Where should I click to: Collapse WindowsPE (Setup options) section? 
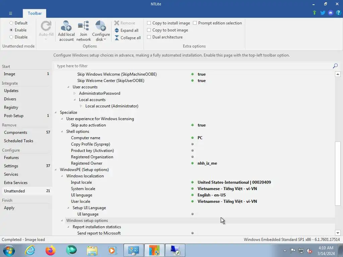click(x=56, y=170)
